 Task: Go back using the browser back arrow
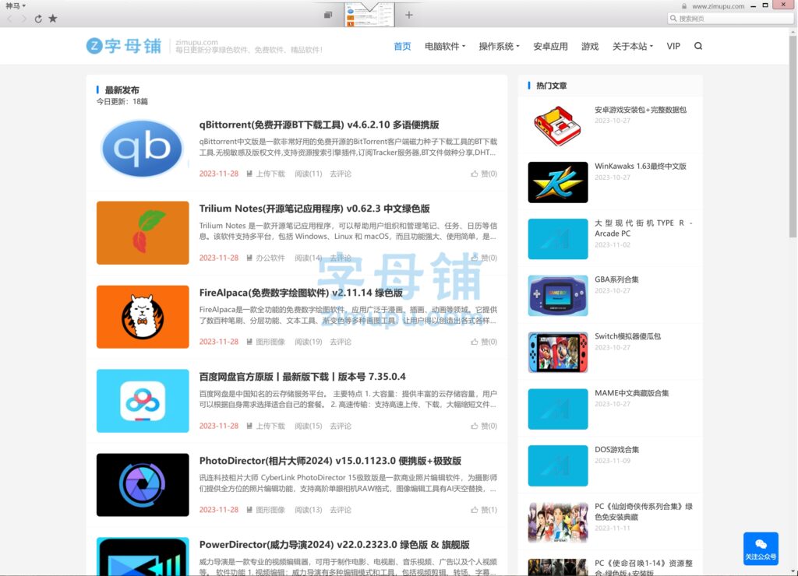click(x=9, y=19)
